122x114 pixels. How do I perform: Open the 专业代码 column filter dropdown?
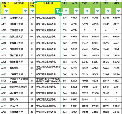(32, 11)
